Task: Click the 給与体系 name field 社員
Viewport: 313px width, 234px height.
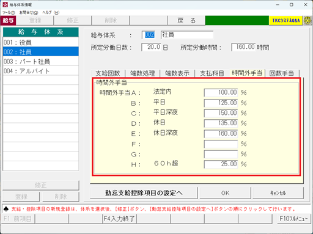Action: [187, 35]
